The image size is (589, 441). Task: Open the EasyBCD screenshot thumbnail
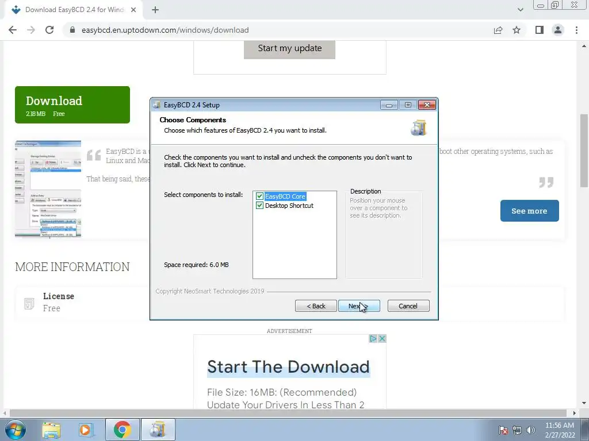[48, 189]
